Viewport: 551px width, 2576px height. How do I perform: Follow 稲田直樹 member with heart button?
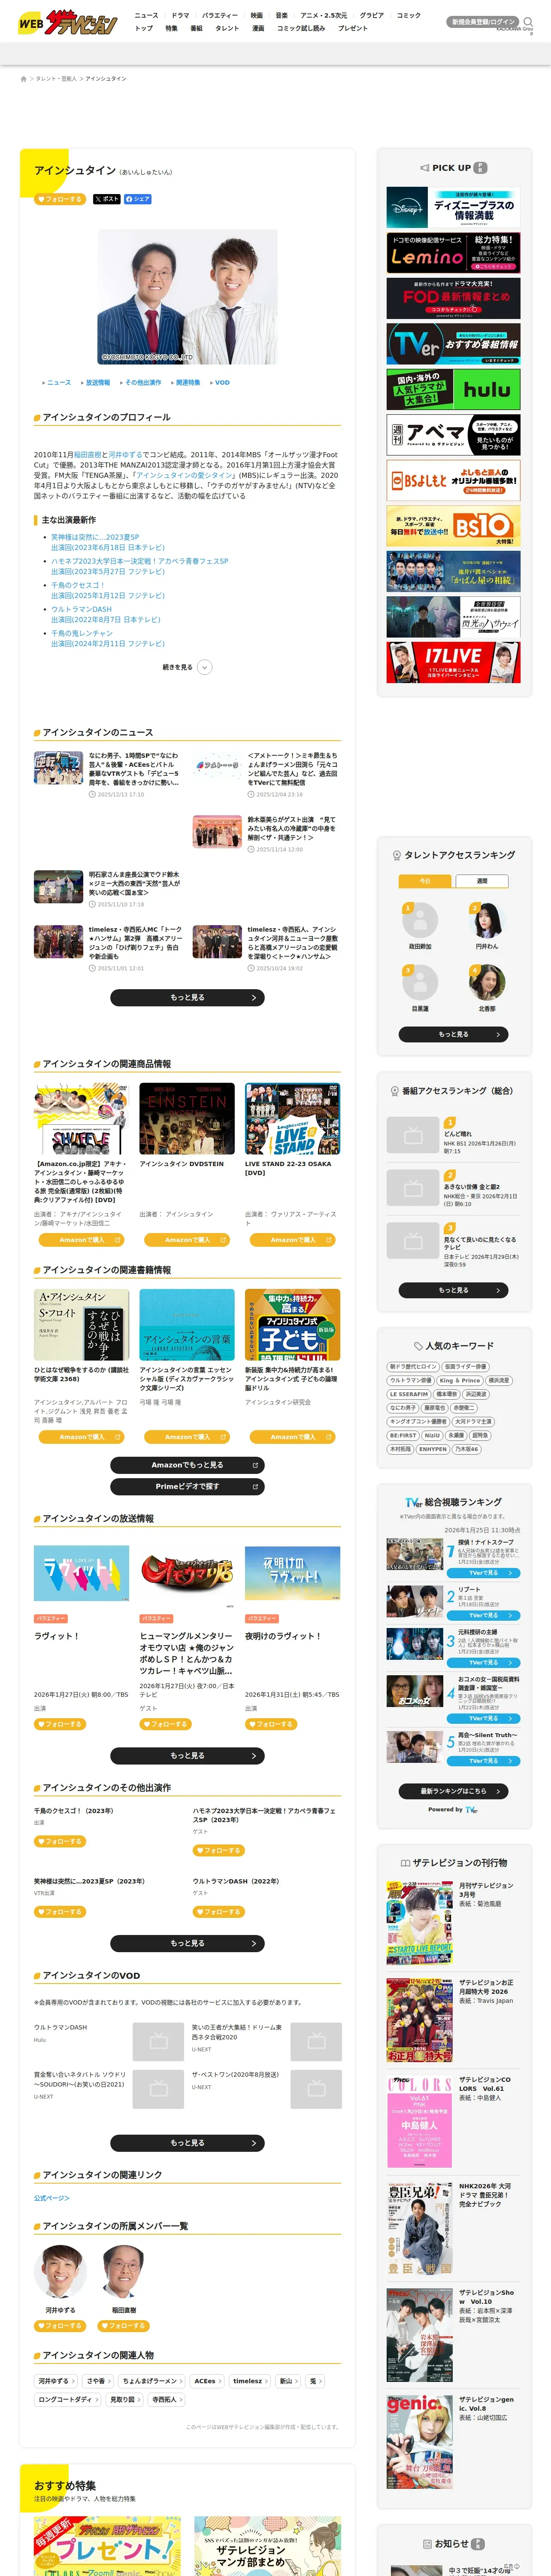point(124,2326)
